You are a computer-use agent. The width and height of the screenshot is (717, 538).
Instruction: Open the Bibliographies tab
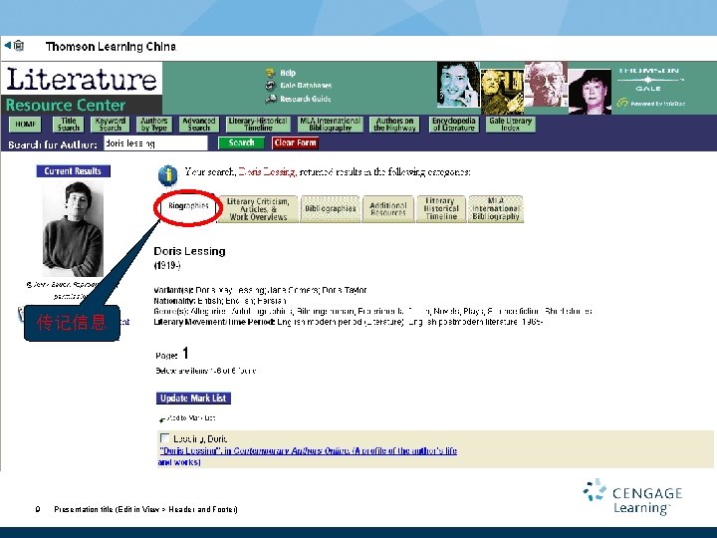click(x=331, y=209)
